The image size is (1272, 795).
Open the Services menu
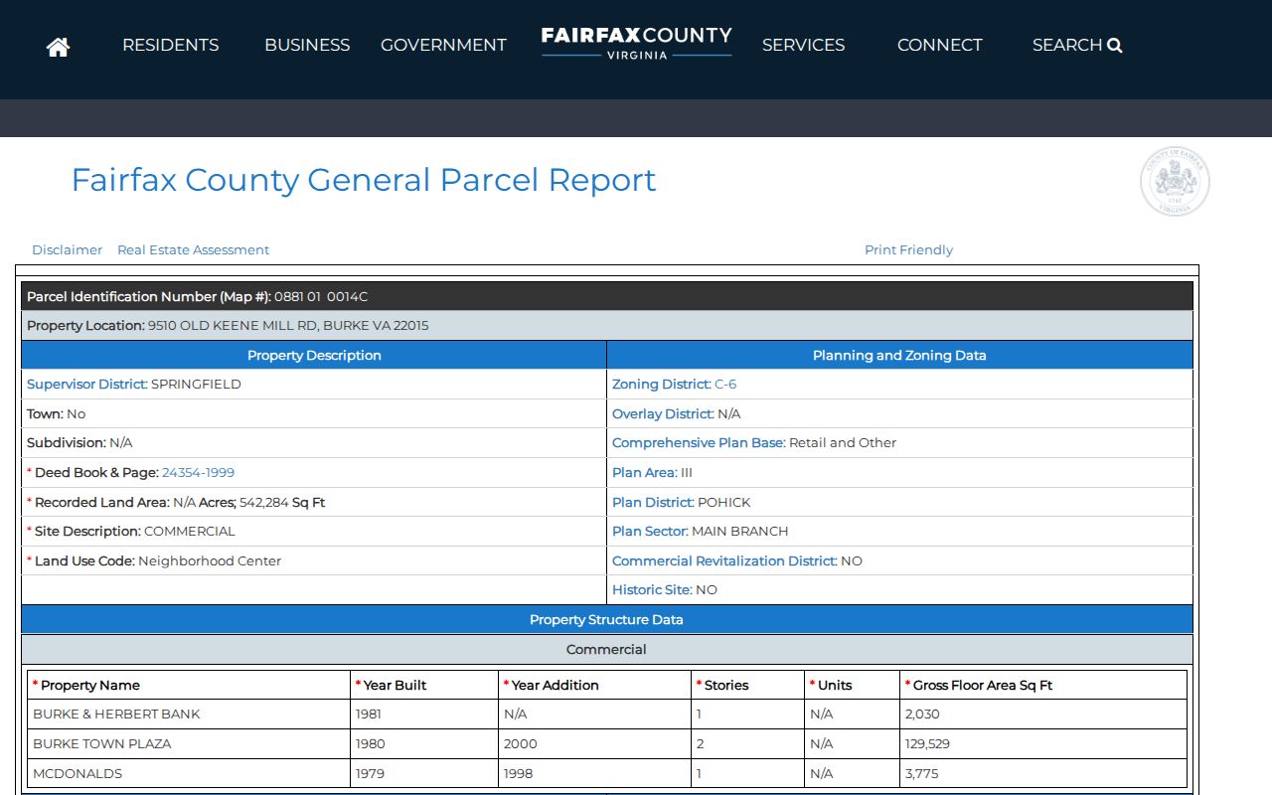pos(803,45)
